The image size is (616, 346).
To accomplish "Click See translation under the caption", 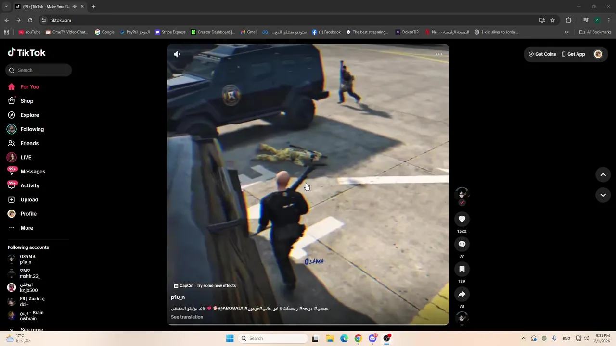I will [x=187, y=317].
